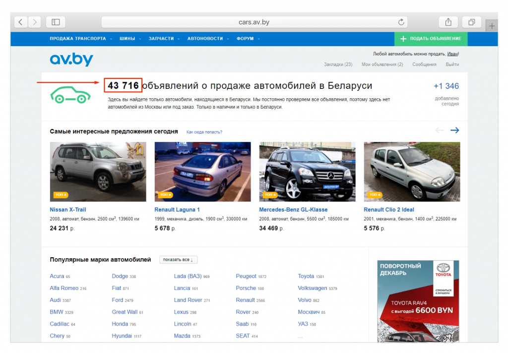This screenshot has height=353, width=508.
Task: Select the Audi brand
Action: pos(55,300)
